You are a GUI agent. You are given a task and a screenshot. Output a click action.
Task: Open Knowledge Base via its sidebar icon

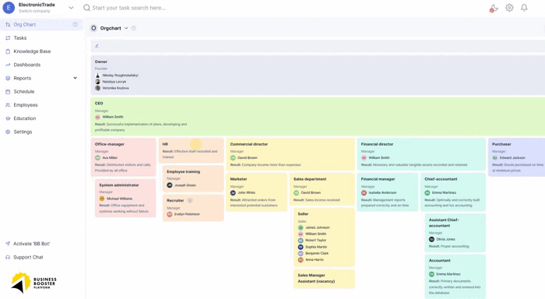pos(8,51)
